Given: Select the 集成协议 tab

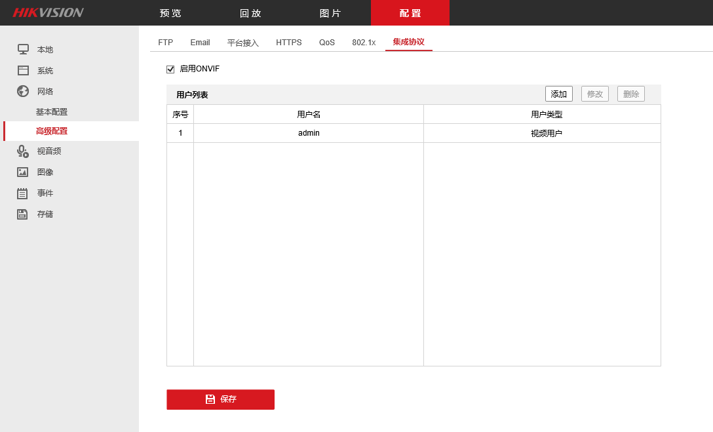Looking at the screenshot, I should [x=409, y=42].
